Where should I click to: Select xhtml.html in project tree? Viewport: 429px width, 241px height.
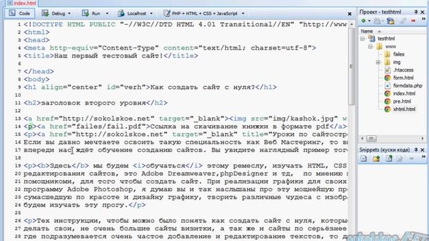[x=404, y=109]
